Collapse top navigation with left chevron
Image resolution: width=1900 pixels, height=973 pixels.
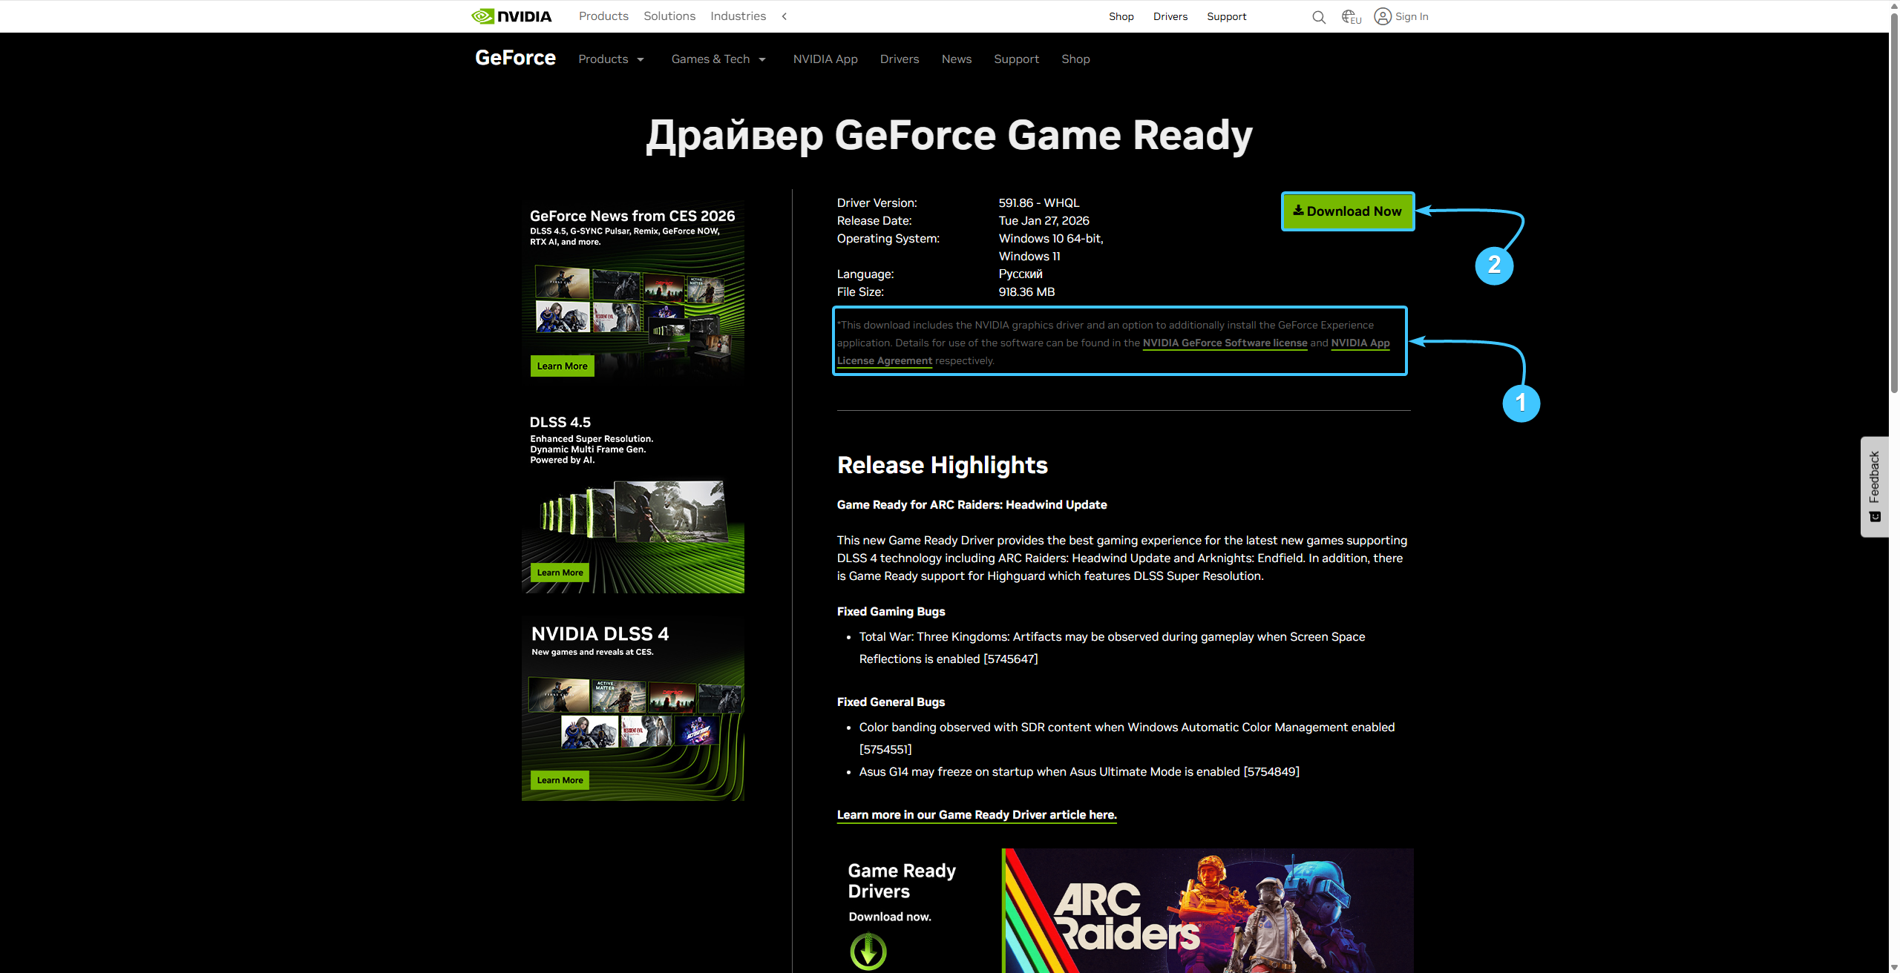[x=784, y=16]
